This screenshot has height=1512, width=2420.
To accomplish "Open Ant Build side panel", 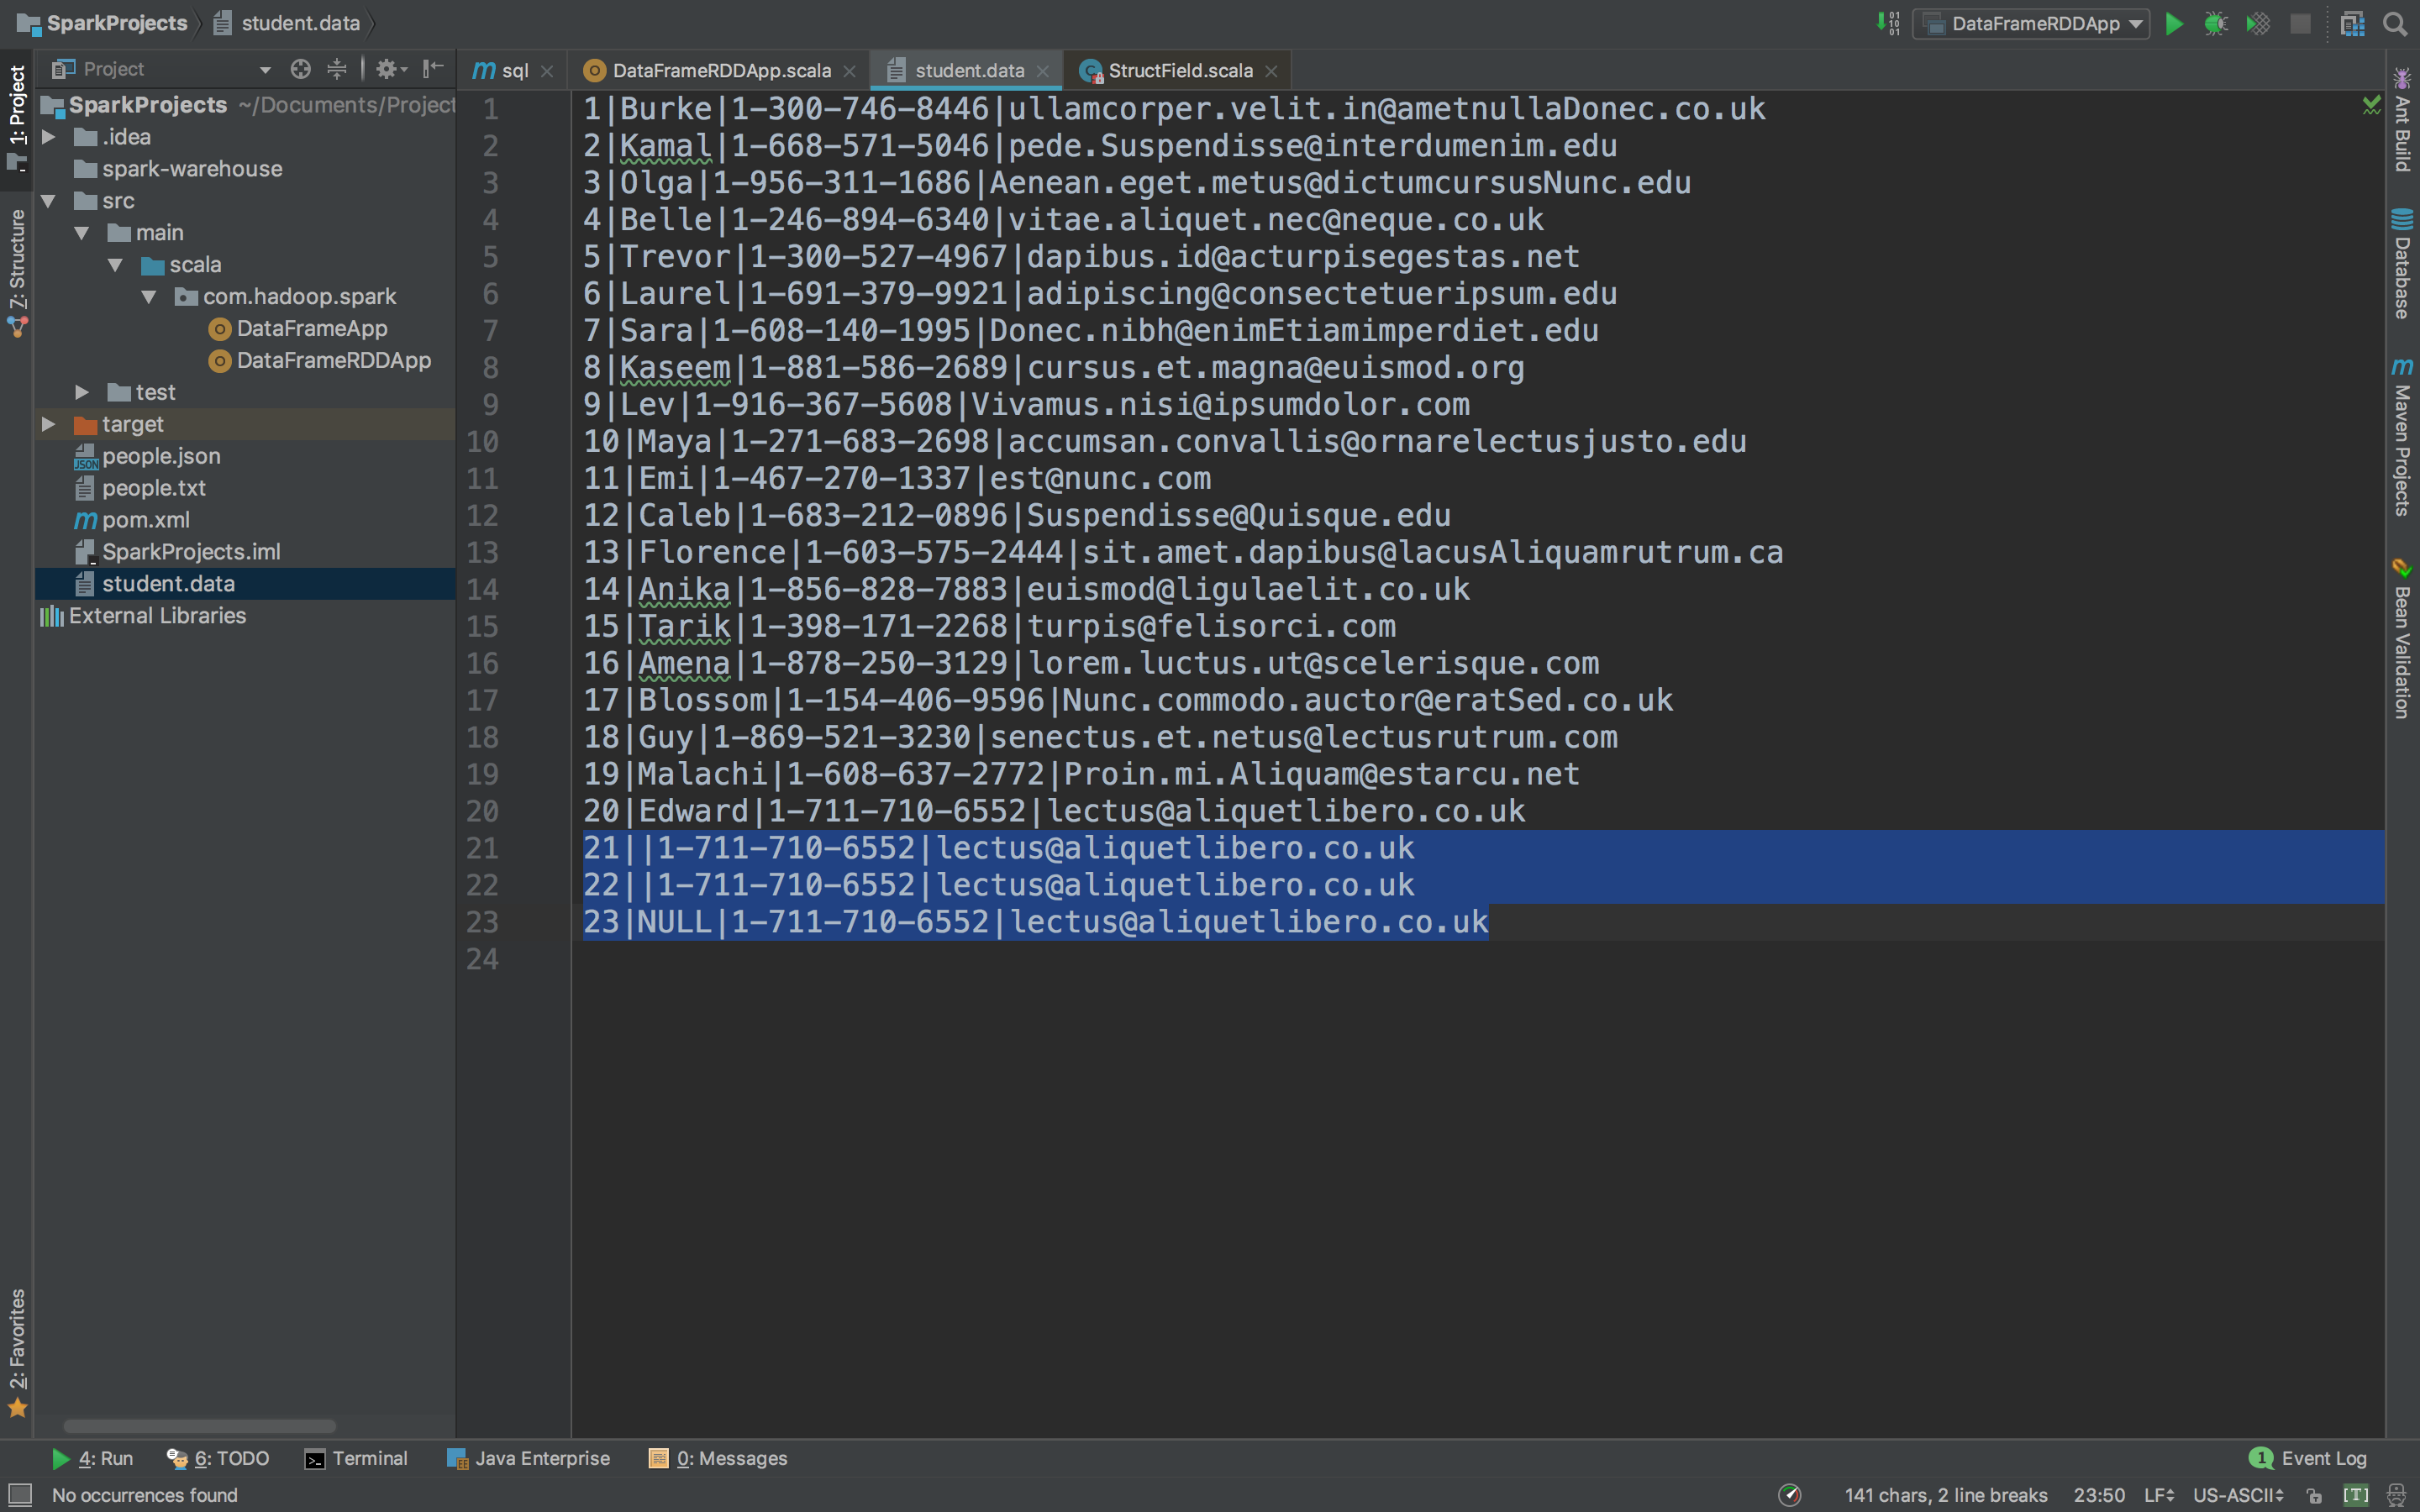I will [2402, 120].
